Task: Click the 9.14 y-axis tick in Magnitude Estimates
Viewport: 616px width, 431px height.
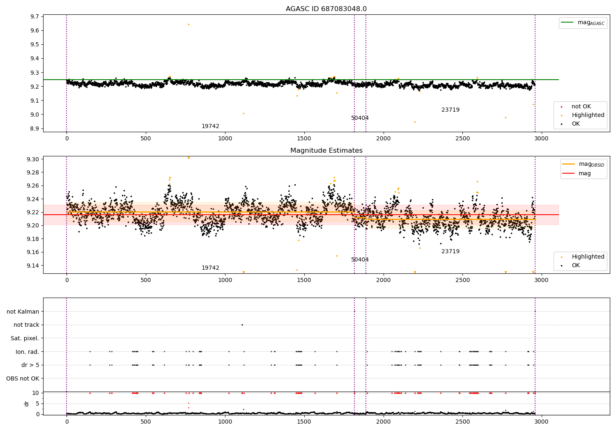Action: tap(33, 266)
